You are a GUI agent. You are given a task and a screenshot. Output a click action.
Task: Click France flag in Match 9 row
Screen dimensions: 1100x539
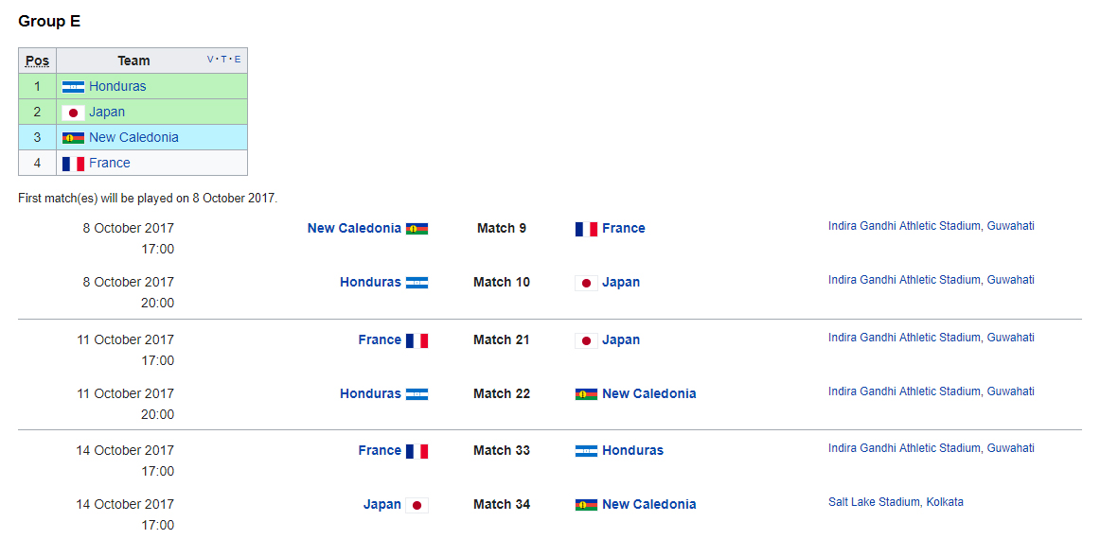(586, 229)
